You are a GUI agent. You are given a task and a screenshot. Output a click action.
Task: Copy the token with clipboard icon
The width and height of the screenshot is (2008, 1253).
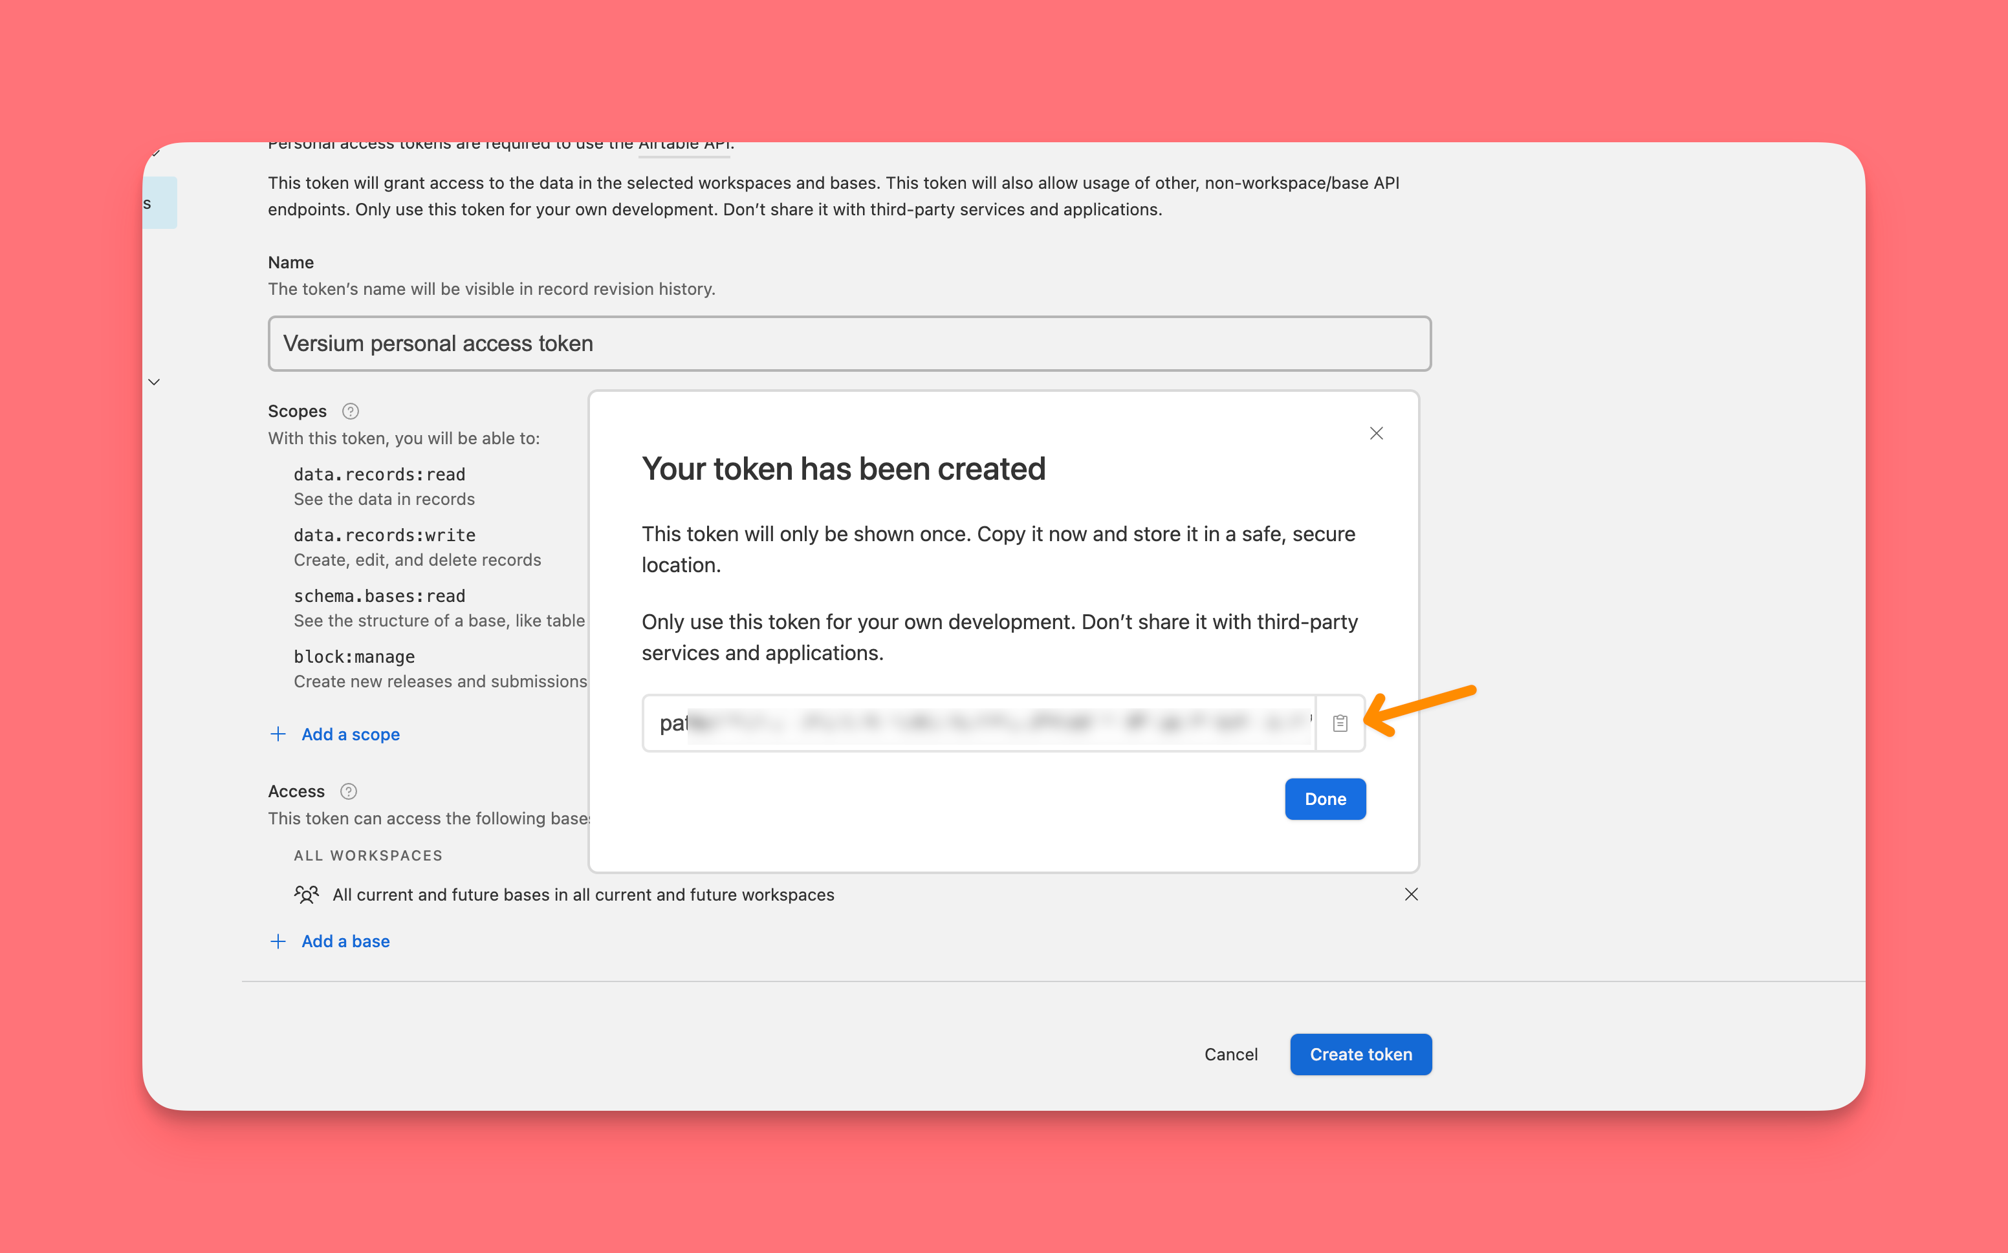(1340, 723)
